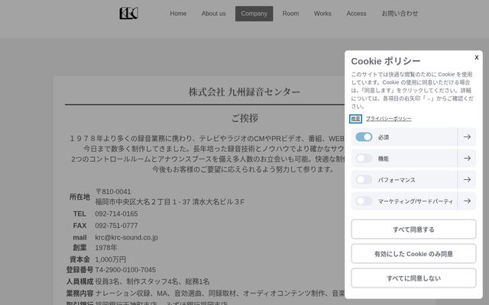Image resolution: width=489 pixels, height=305 pixels.
Task: Expand パフォーマンス details arrow
Action: pyautogui.click(x=467, y=180)
